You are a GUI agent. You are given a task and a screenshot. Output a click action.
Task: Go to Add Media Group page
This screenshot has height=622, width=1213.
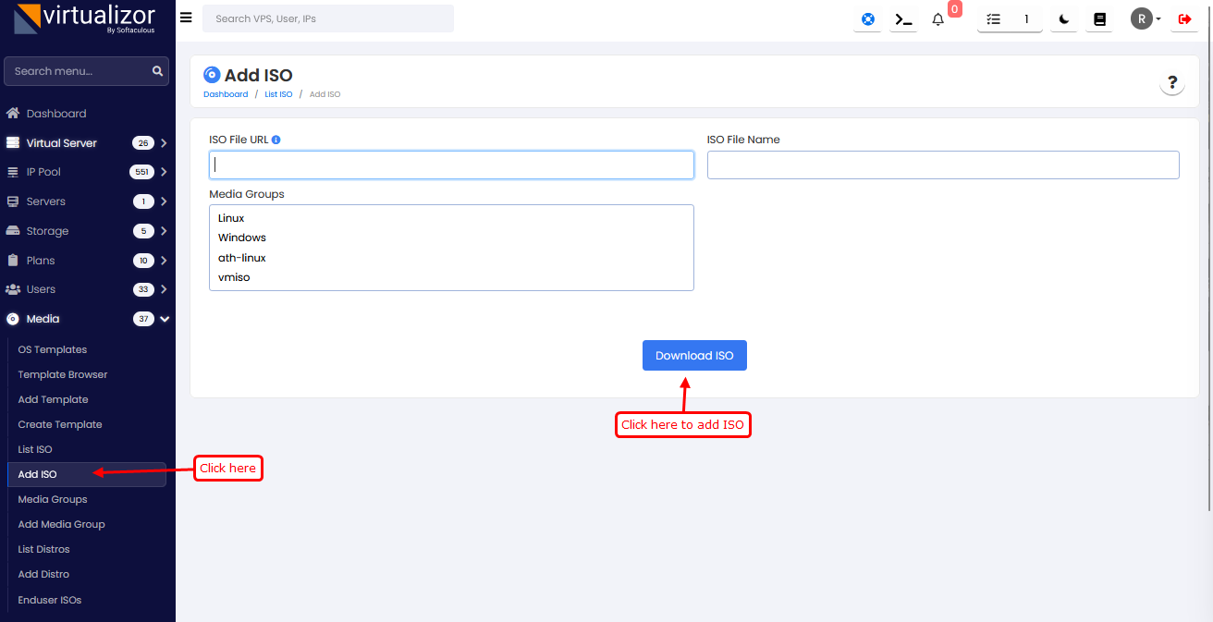[61, 524]
